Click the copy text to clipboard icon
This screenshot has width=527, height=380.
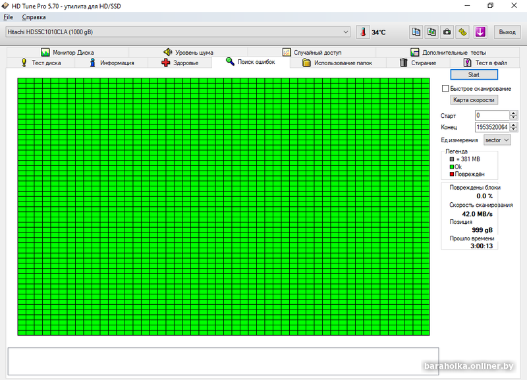coord(416,32)
